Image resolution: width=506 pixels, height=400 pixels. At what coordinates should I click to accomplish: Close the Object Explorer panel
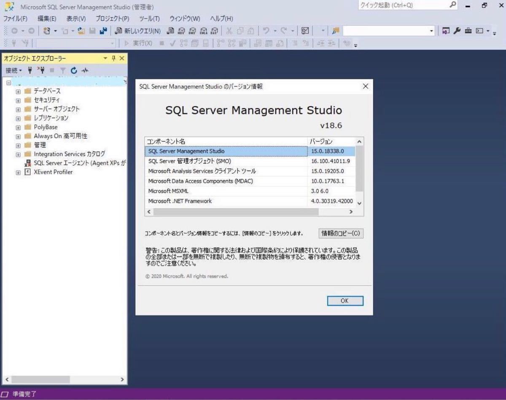[122, 59]
